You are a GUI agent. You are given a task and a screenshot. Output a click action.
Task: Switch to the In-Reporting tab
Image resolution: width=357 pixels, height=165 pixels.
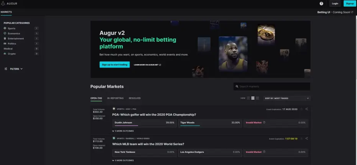(x=115, y=98)
